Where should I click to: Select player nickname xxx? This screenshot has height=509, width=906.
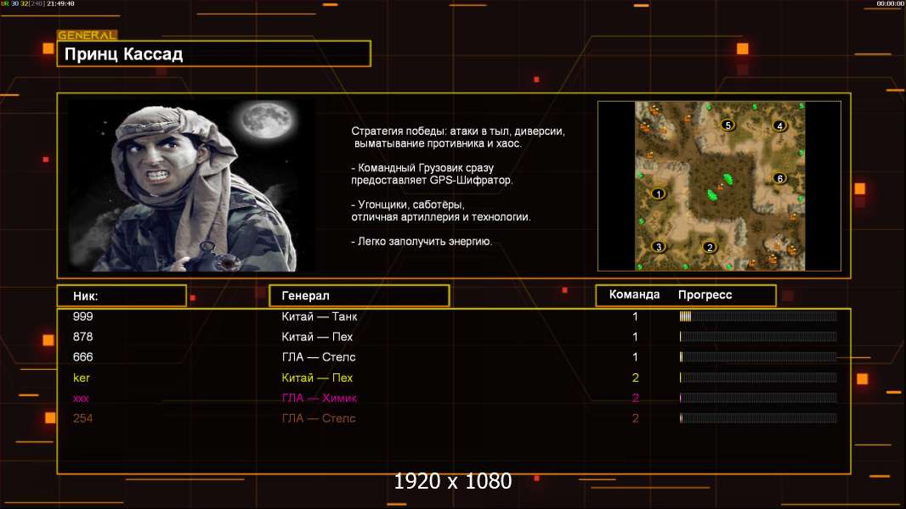(81, 399)
